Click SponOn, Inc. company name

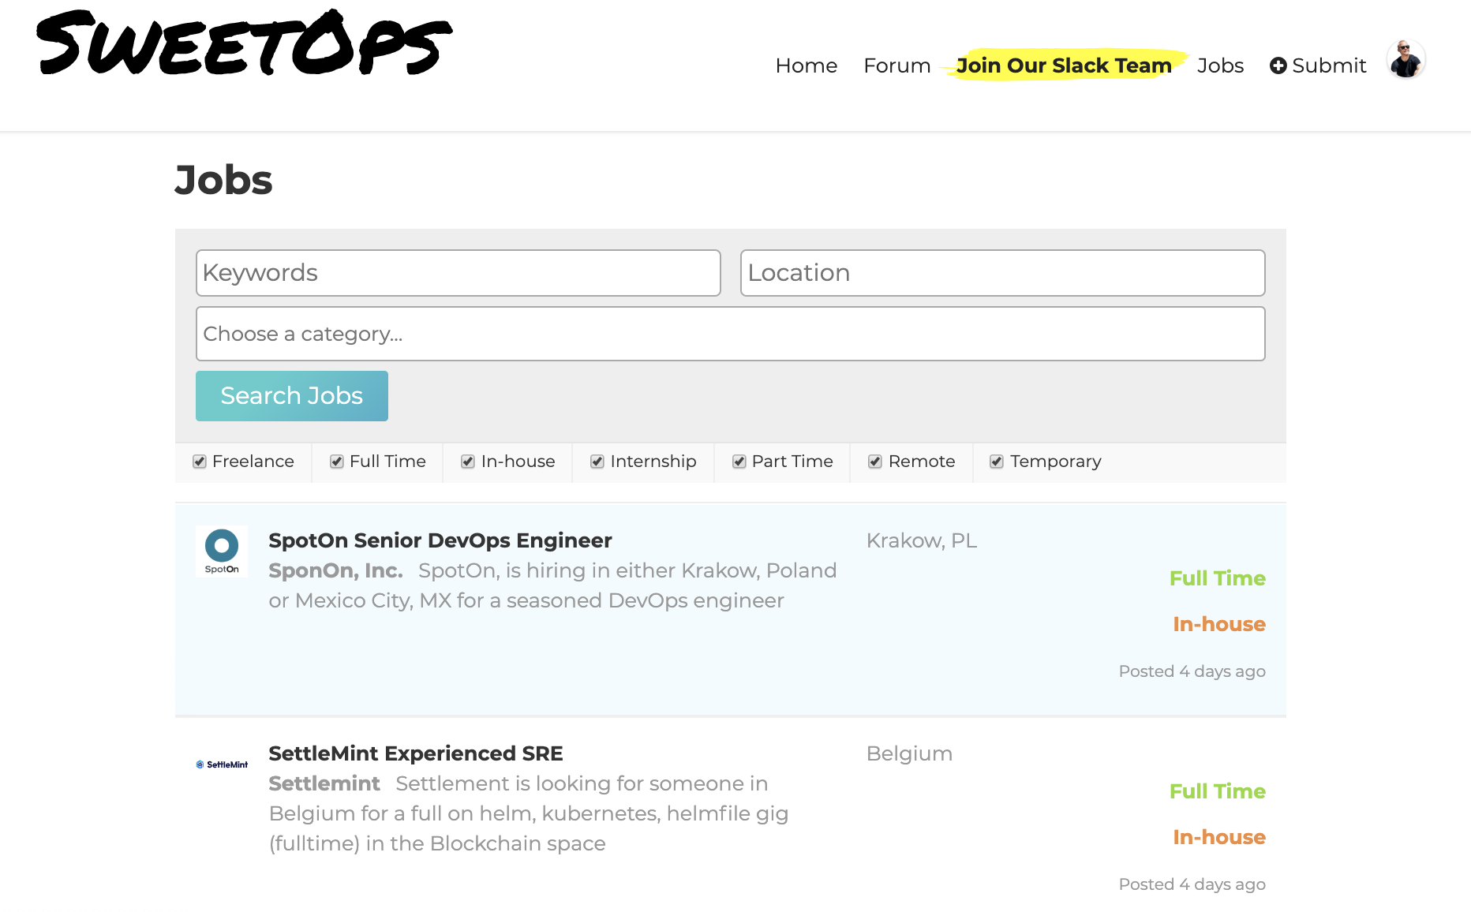point(335,570)
